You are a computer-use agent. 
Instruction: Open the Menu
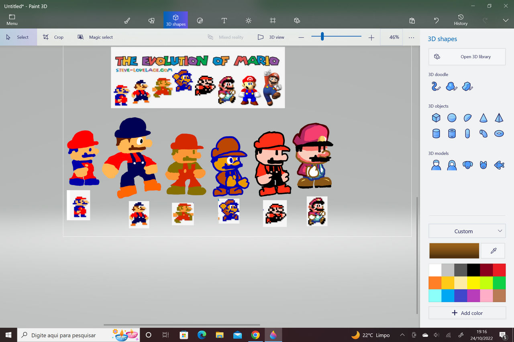12,20
